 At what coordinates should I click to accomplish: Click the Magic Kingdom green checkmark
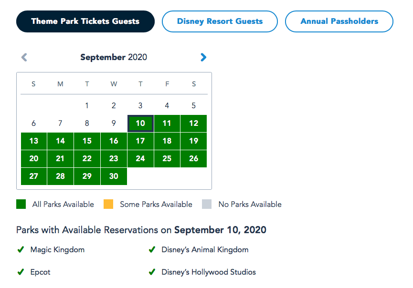21,249
